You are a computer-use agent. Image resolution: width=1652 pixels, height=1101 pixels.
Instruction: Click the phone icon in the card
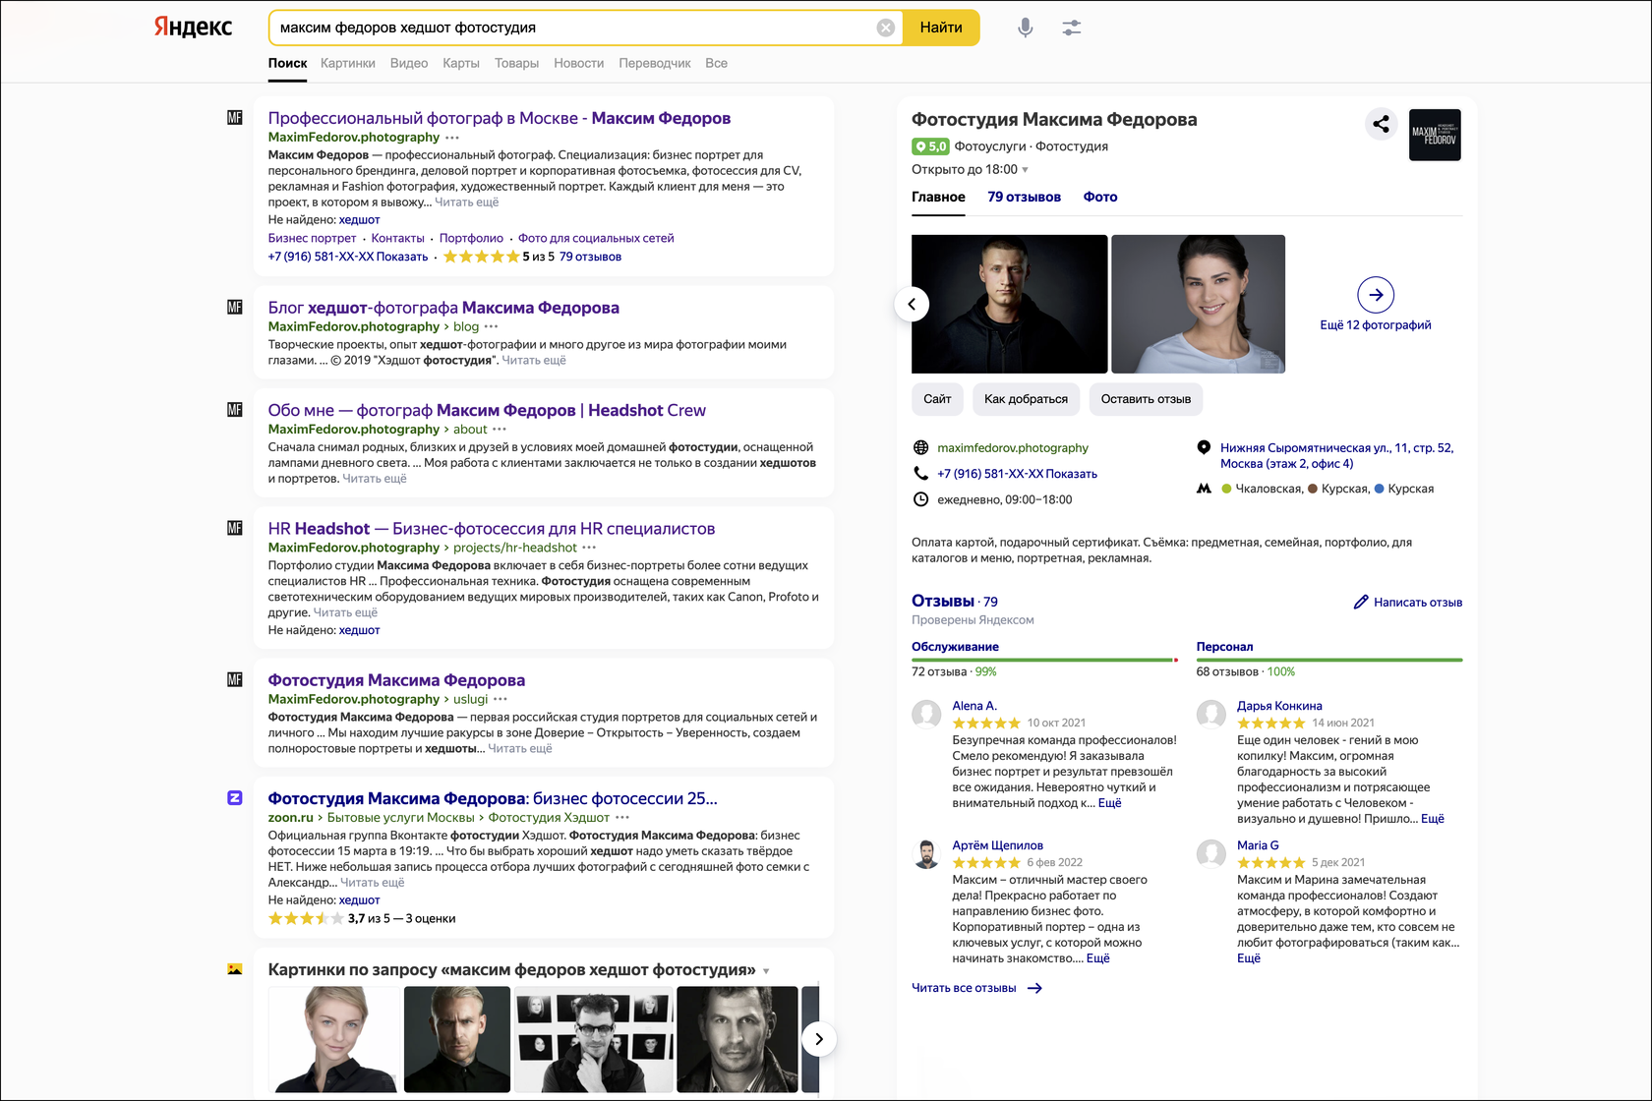pos(920,474)
